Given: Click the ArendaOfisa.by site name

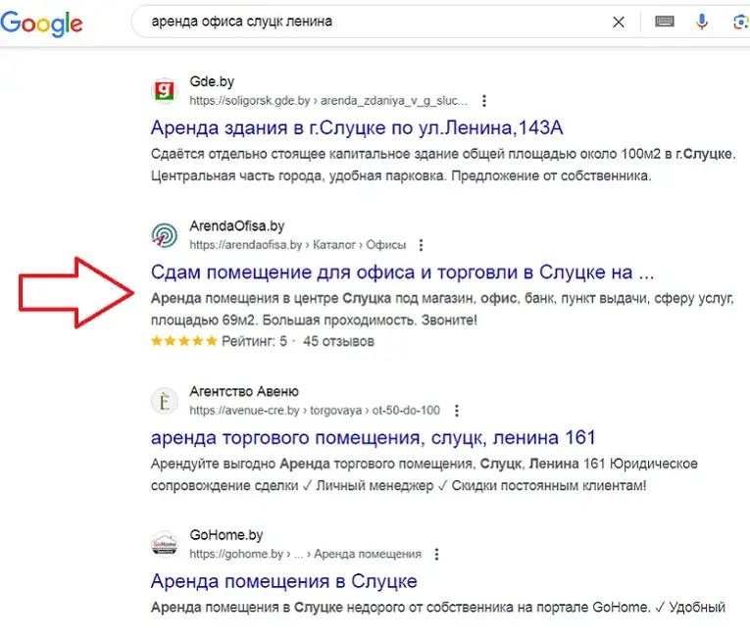Looking at the screenshot, I should coord(237,225).
